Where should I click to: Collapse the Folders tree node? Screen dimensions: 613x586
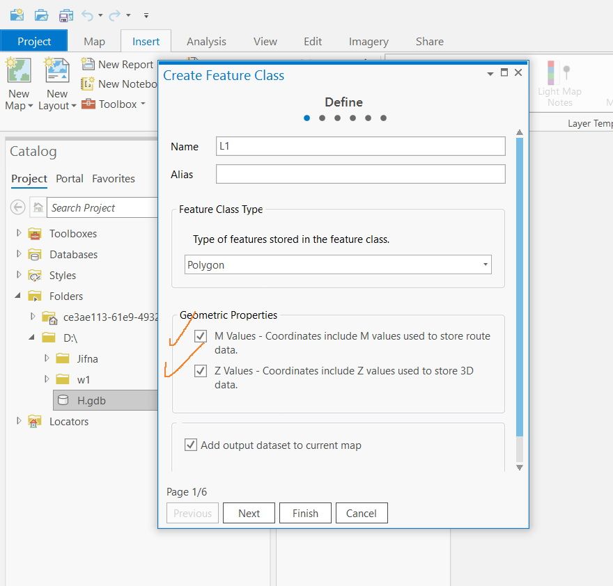[18, 296]
